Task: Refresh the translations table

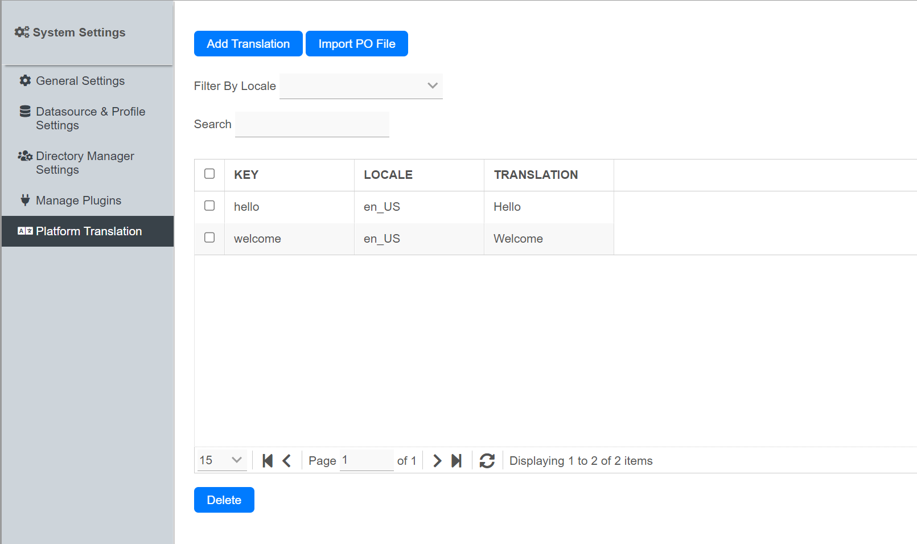Action: point(487,461)
